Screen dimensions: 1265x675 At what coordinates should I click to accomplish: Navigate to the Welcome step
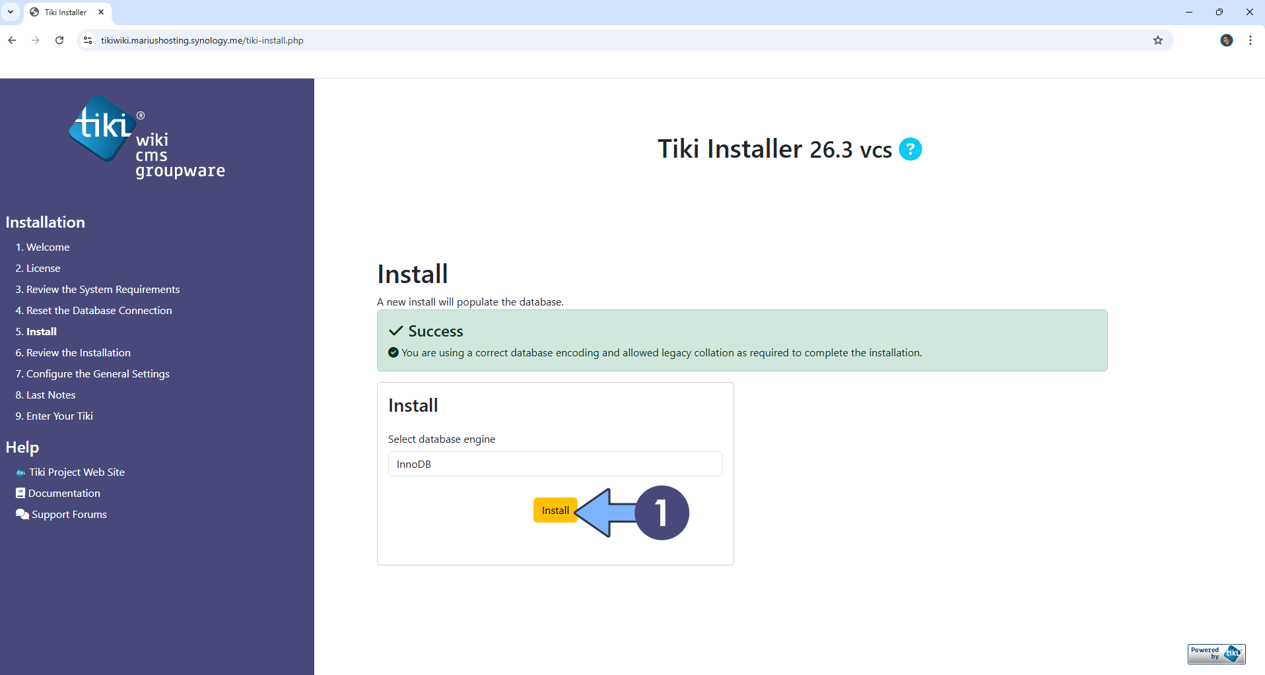(42, 247)
